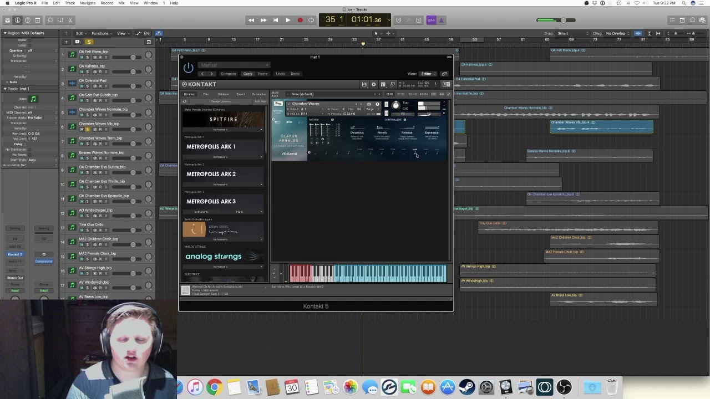Open Track menu in menu bar
The width and height of the screenshot is (710, 399).
(70, 3)
